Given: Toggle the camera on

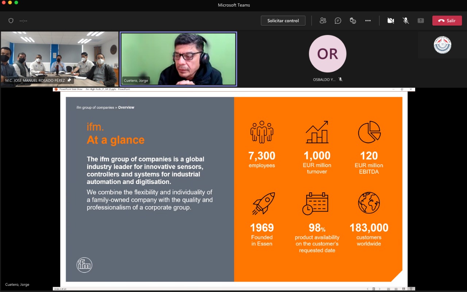Looking at the screenshot, I should click(x=391, y=21).
